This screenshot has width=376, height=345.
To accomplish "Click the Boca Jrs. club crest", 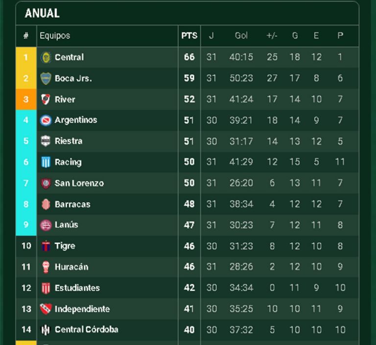I will 46,78.
